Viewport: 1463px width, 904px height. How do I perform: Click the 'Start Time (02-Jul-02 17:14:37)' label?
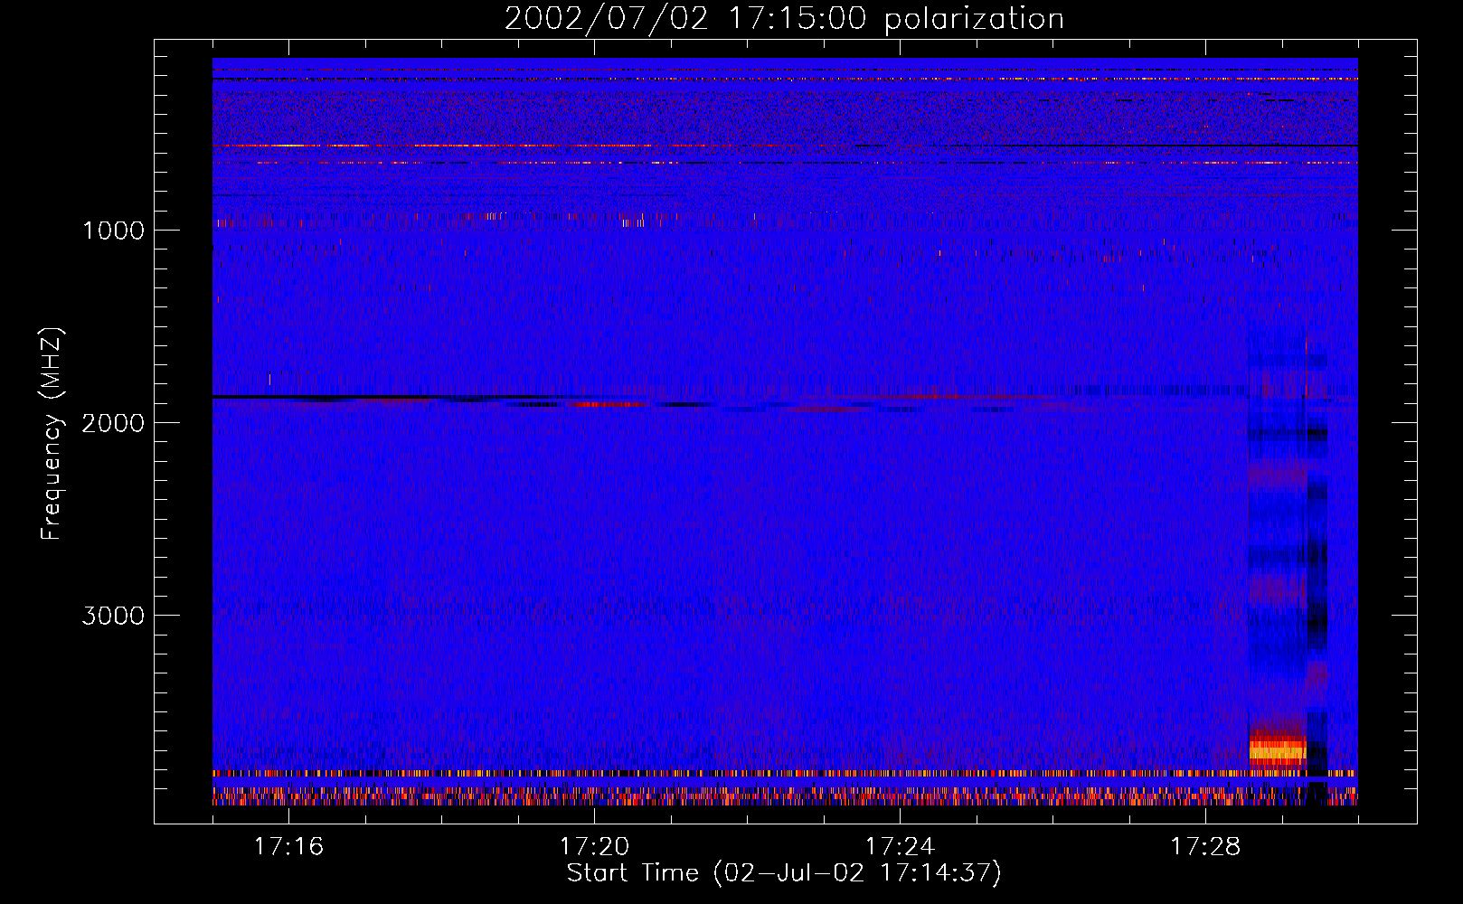784,873
